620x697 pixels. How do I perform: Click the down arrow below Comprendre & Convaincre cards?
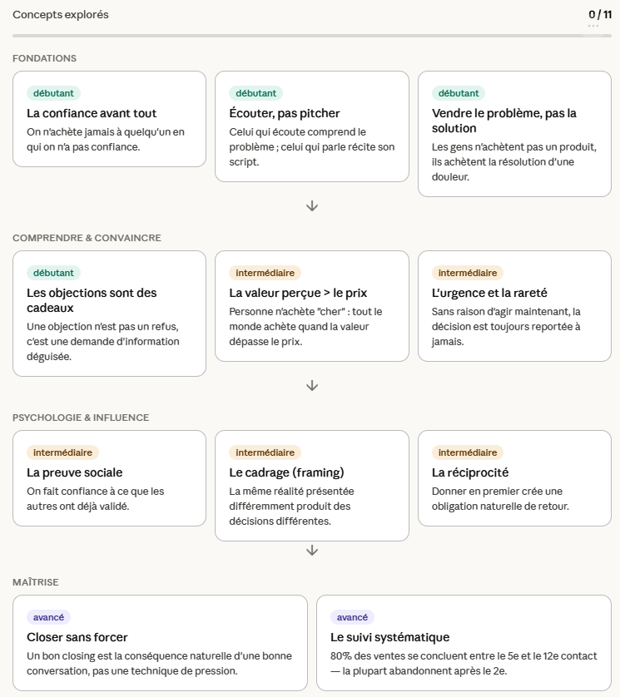coord(312,385)
